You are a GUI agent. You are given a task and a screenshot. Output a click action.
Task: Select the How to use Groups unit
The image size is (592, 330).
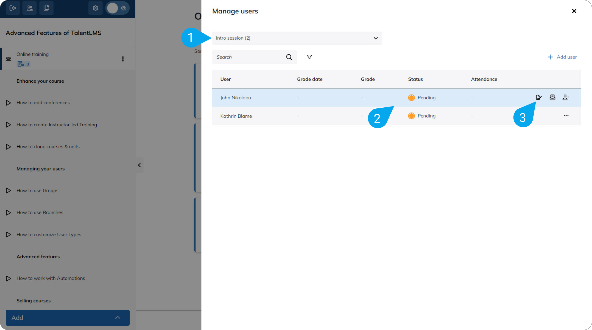(38, 191)
